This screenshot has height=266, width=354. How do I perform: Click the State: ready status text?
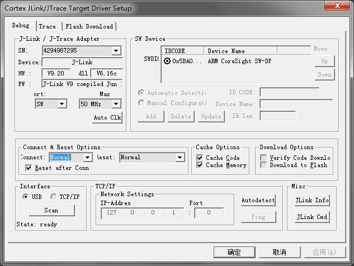[37, 224]
